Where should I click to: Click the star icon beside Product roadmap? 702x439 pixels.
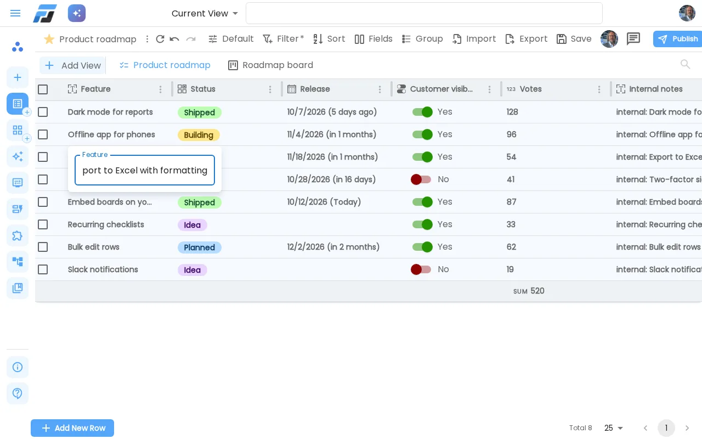coord(49,39)
